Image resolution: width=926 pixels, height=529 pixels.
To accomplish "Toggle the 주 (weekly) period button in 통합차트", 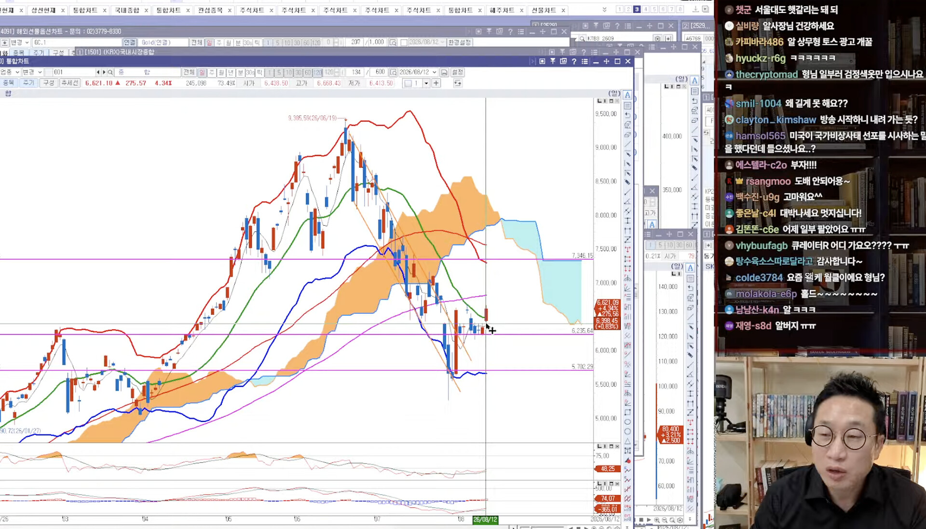I will [212, 72].
